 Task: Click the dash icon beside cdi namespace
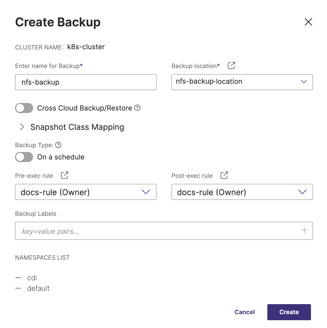(x=18, y=278)
